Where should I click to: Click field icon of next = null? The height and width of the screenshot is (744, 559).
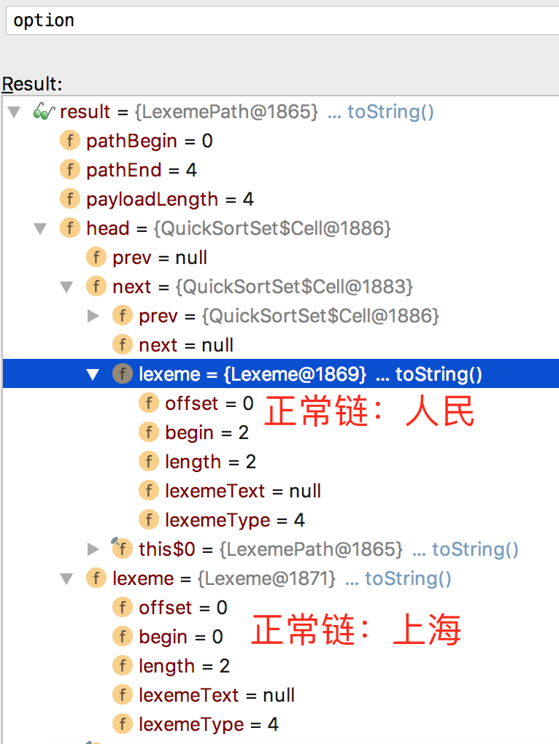pyautogui.click(x=123, y=345)
